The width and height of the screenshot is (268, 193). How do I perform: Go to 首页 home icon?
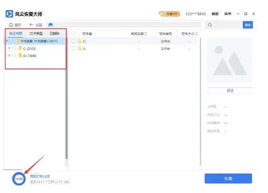coord(15,25)
